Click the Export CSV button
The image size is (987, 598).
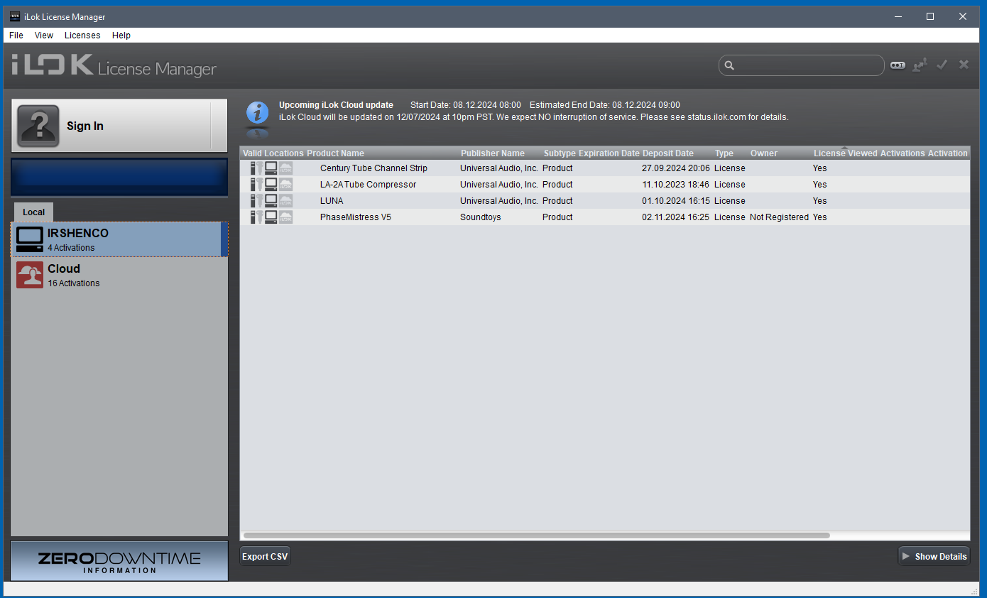coord(265,557)
